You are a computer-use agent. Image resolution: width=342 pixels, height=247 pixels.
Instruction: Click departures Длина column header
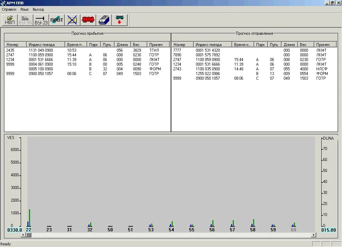(290, 45)
